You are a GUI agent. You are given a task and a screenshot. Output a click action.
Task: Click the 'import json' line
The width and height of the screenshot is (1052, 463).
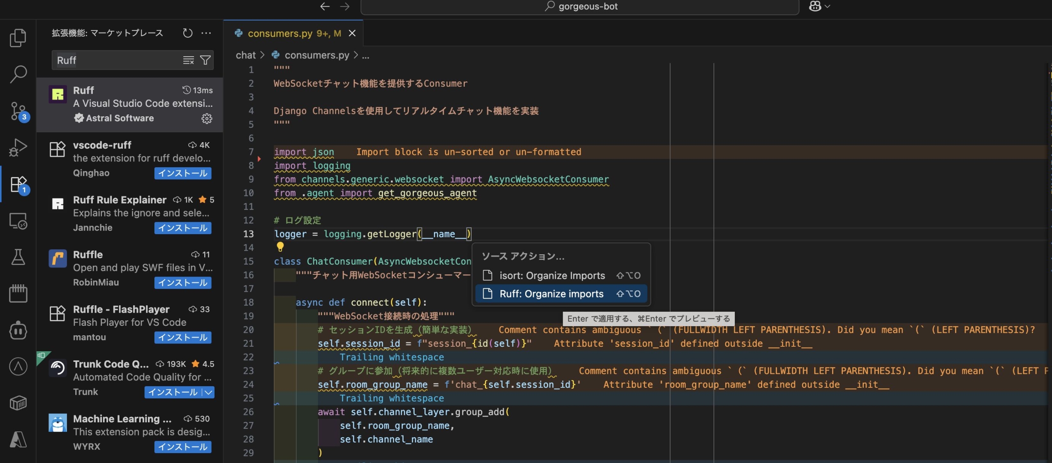(x=304, y=152)
